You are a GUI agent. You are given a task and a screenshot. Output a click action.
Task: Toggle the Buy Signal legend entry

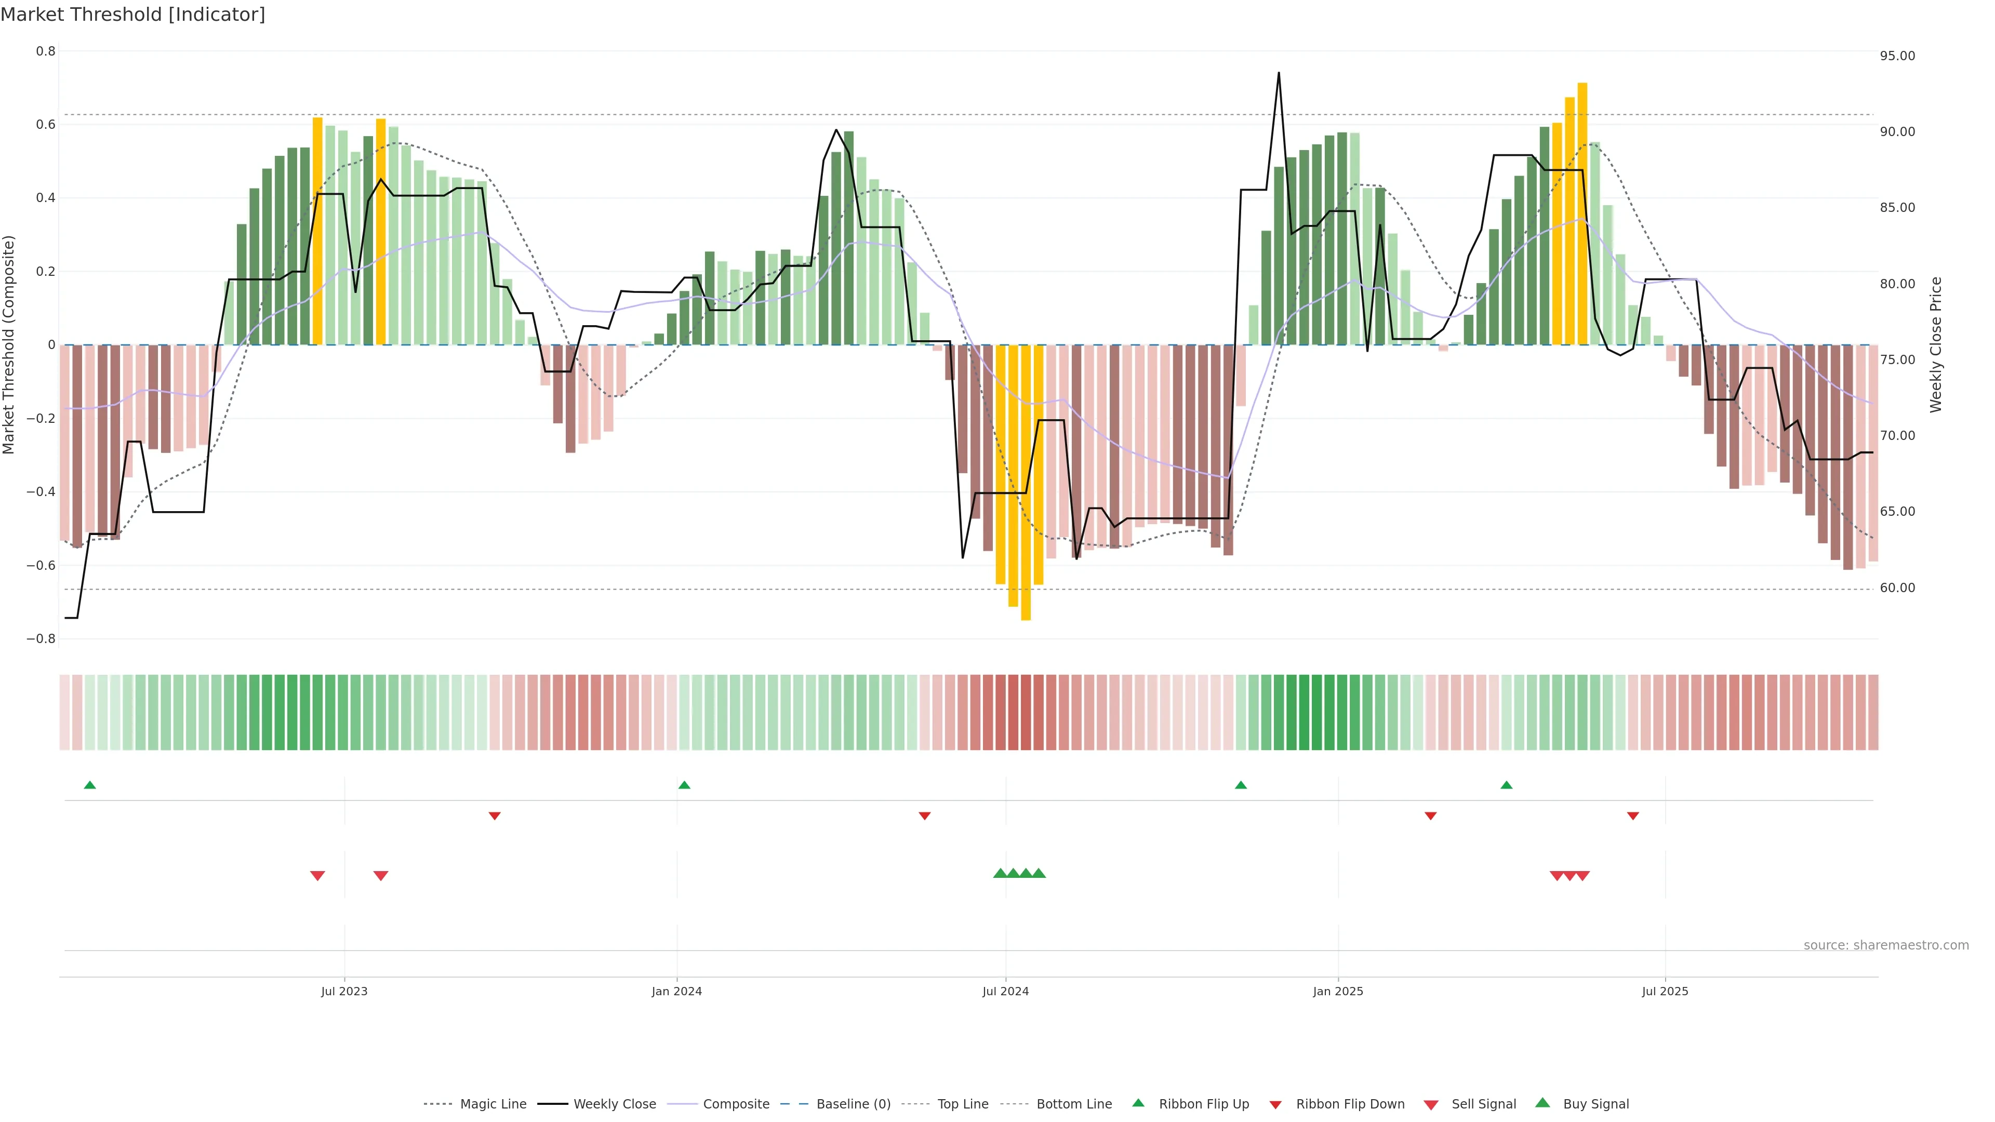point(1595,1104)
